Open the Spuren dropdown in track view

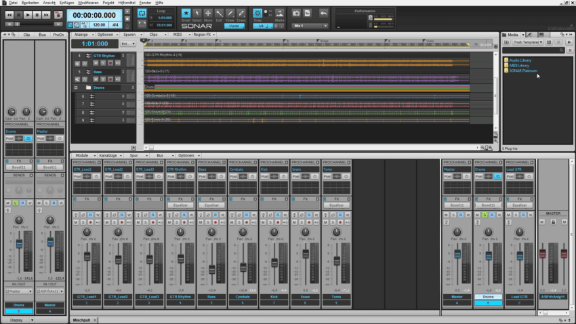tap(131, 35)
